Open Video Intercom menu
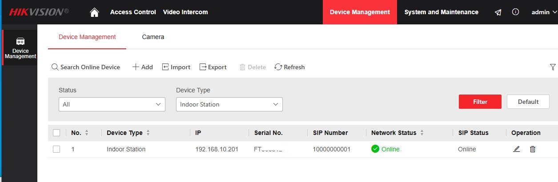This screenshot has width=558, height=182. [185, 12]
